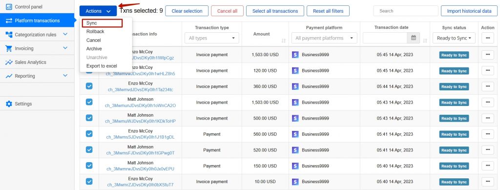Expand the Reporting submenu chevron
500x190 pixels.
[65, 76]
